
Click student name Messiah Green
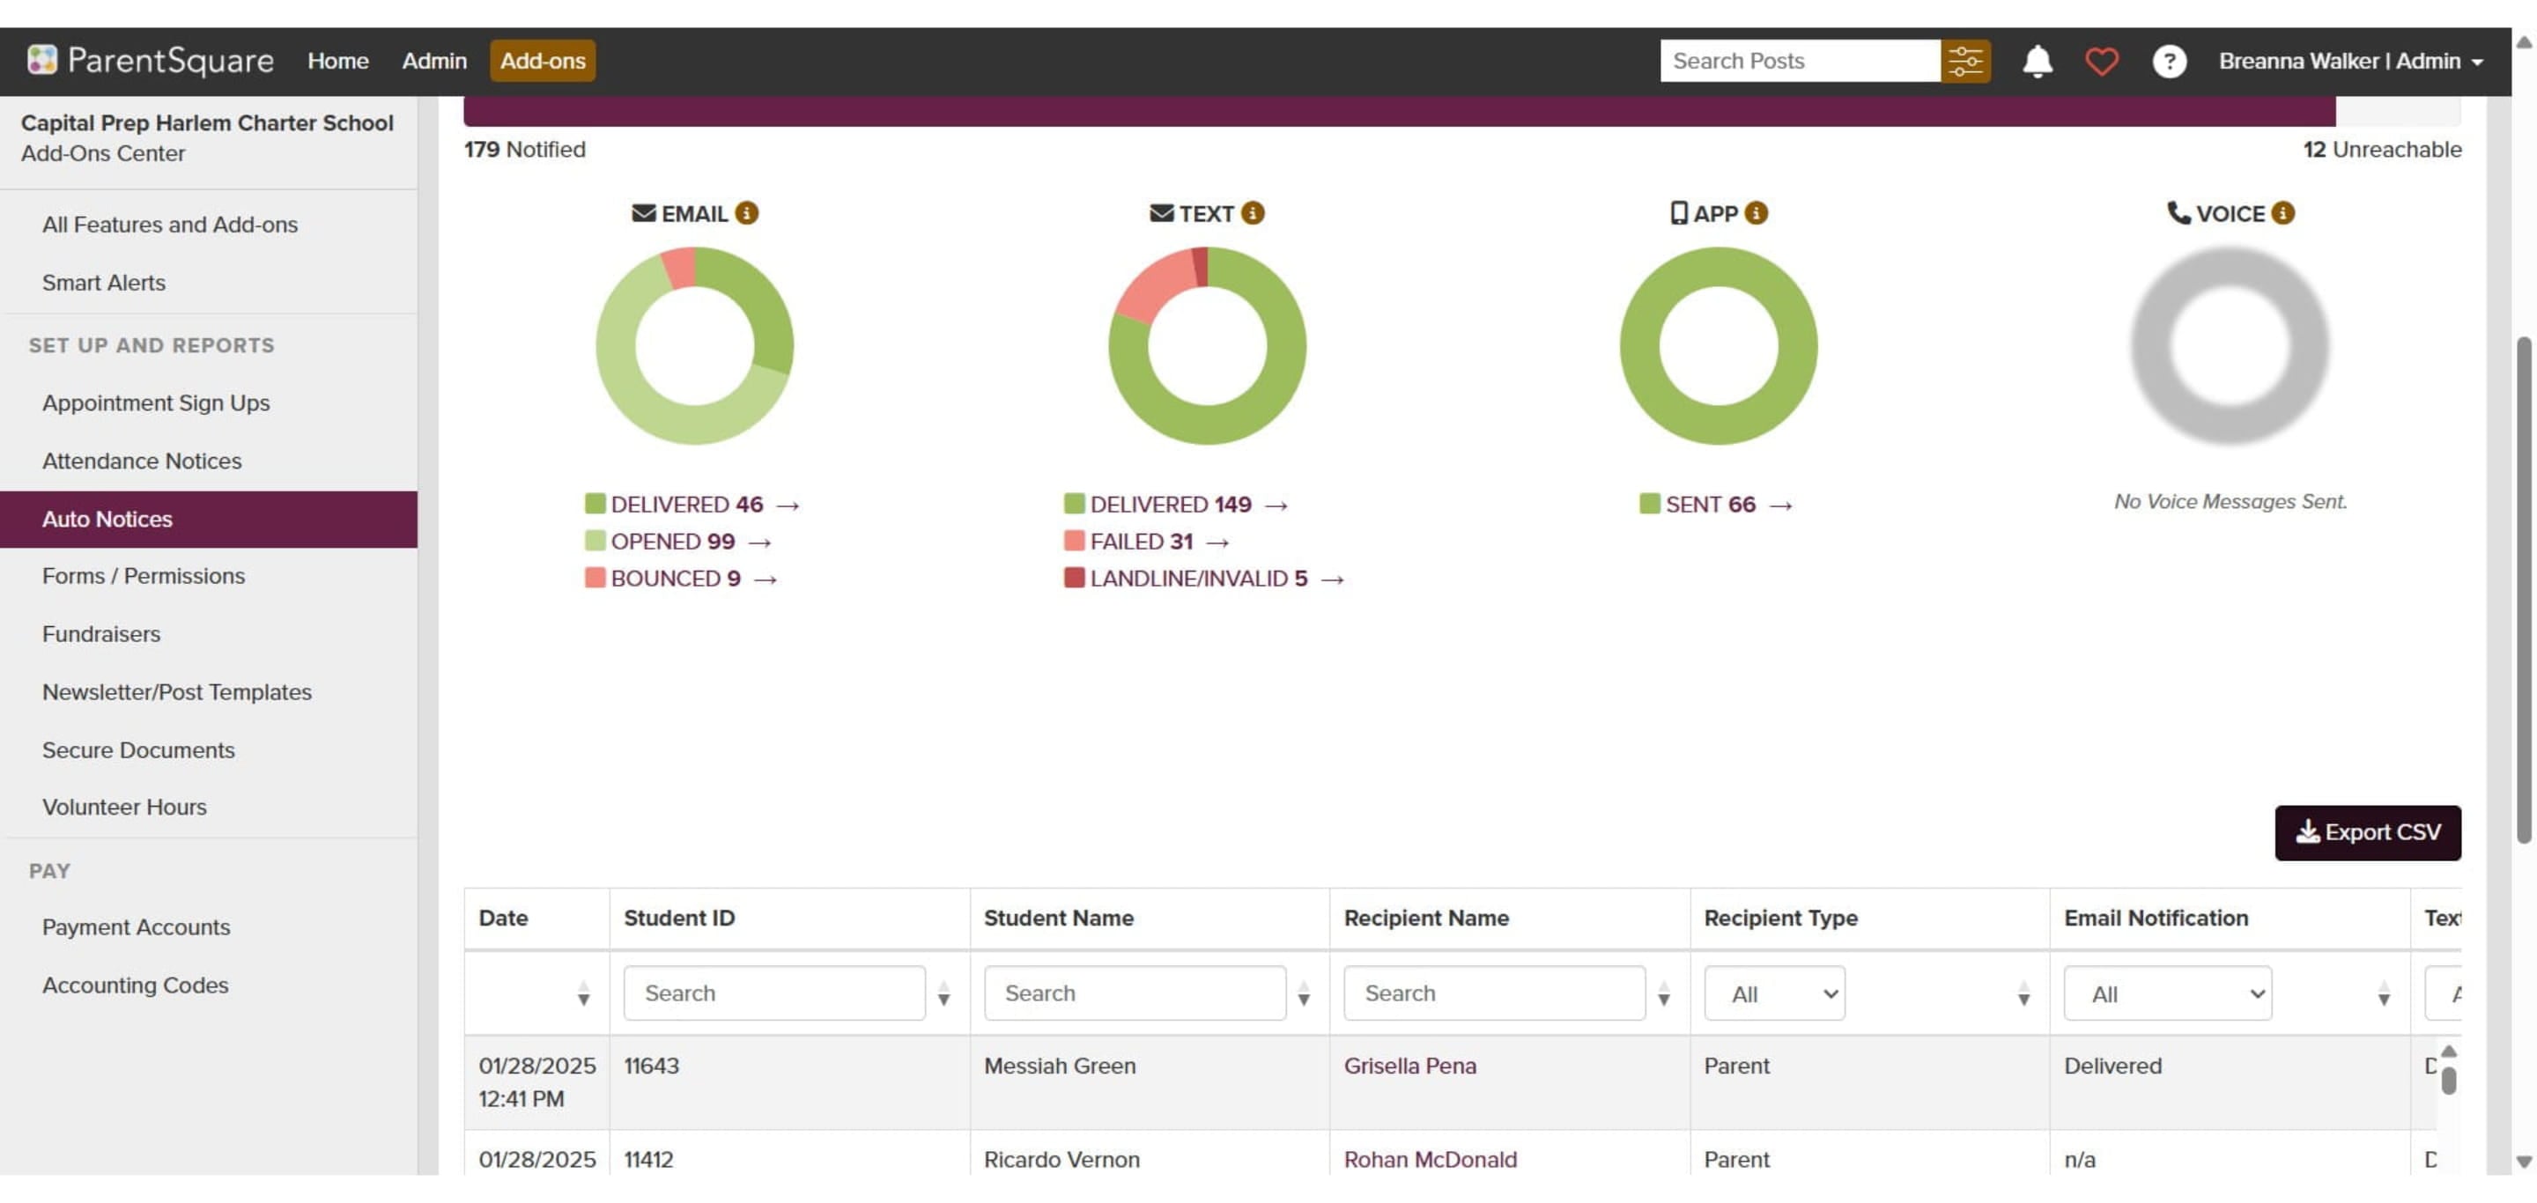[x=1059, y=1066]
